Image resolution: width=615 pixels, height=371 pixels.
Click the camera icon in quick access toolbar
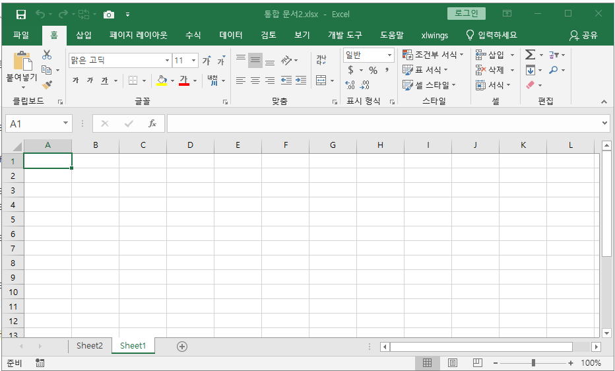109,15
